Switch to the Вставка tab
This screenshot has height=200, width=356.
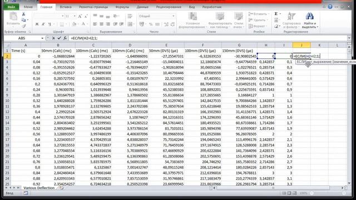[x=66, y=7]
